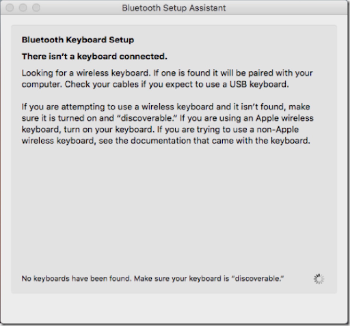Screen dimensions: 350x326
Task: Click the gray close window button
Action: point(9,8)
